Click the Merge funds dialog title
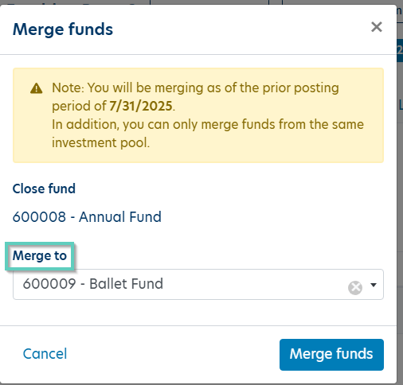 63,29
